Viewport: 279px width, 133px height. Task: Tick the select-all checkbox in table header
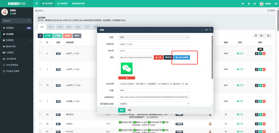coord(40,42)
